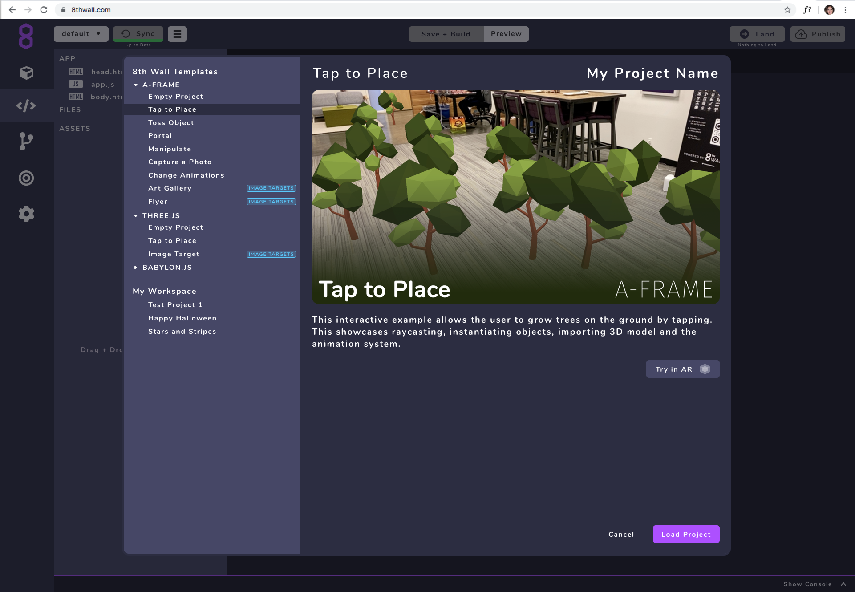Image resolution: width=855 pixels, height=592 pixels.
Task: Click Load Project button
Action: point(686,534)
